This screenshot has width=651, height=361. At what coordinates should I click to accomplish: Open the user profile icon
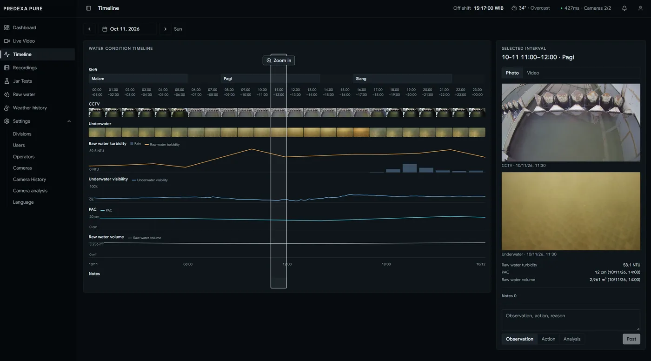coord(640,8)
